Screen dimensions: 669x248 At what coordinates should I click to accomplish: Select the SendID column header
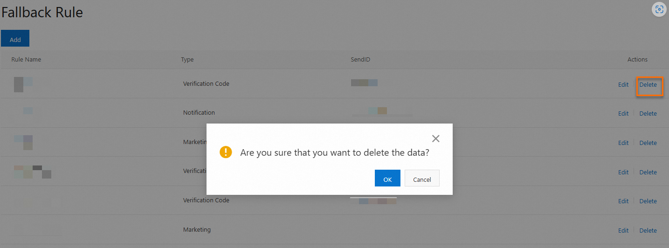point(360,60)
